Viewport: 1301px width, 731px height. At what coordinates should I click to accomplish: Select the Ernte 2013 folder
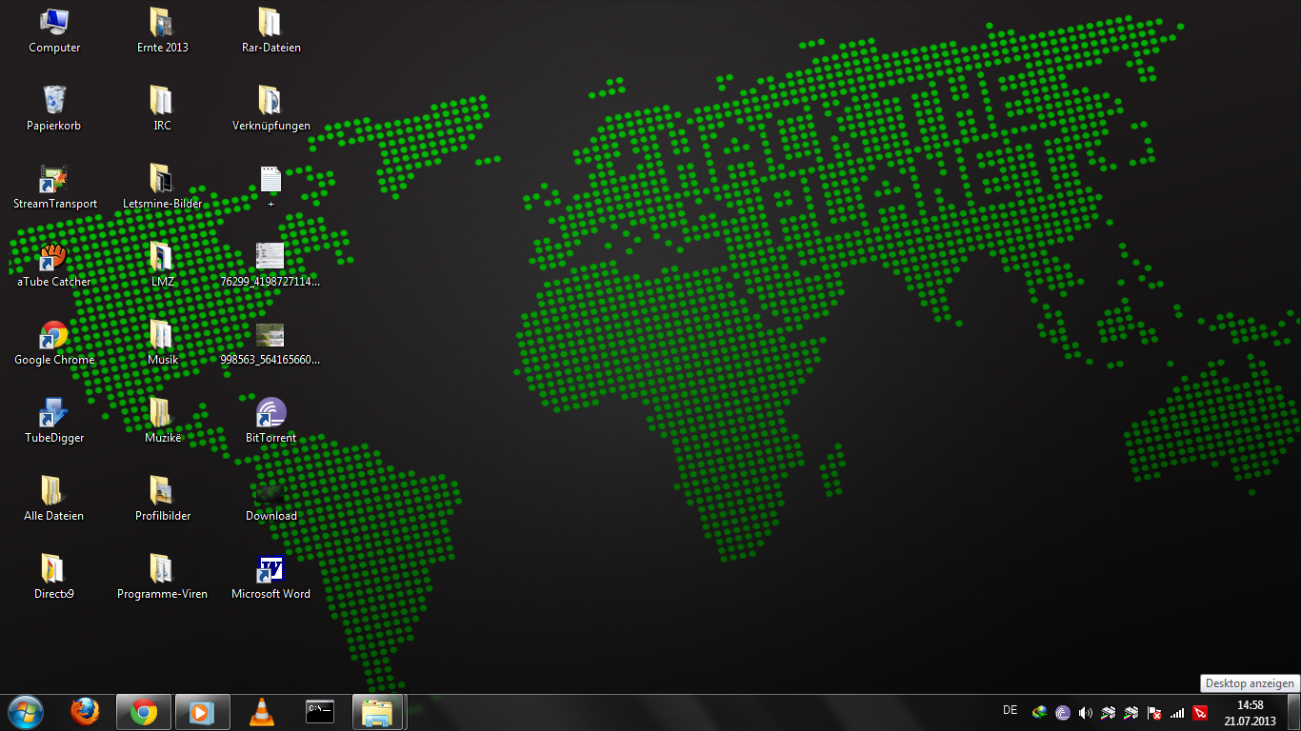pyautogui.click(x=162, y=23)
